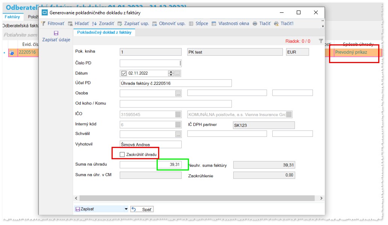
Task: Click the Tlačiť print icon
Action: (x=255, y=24)
